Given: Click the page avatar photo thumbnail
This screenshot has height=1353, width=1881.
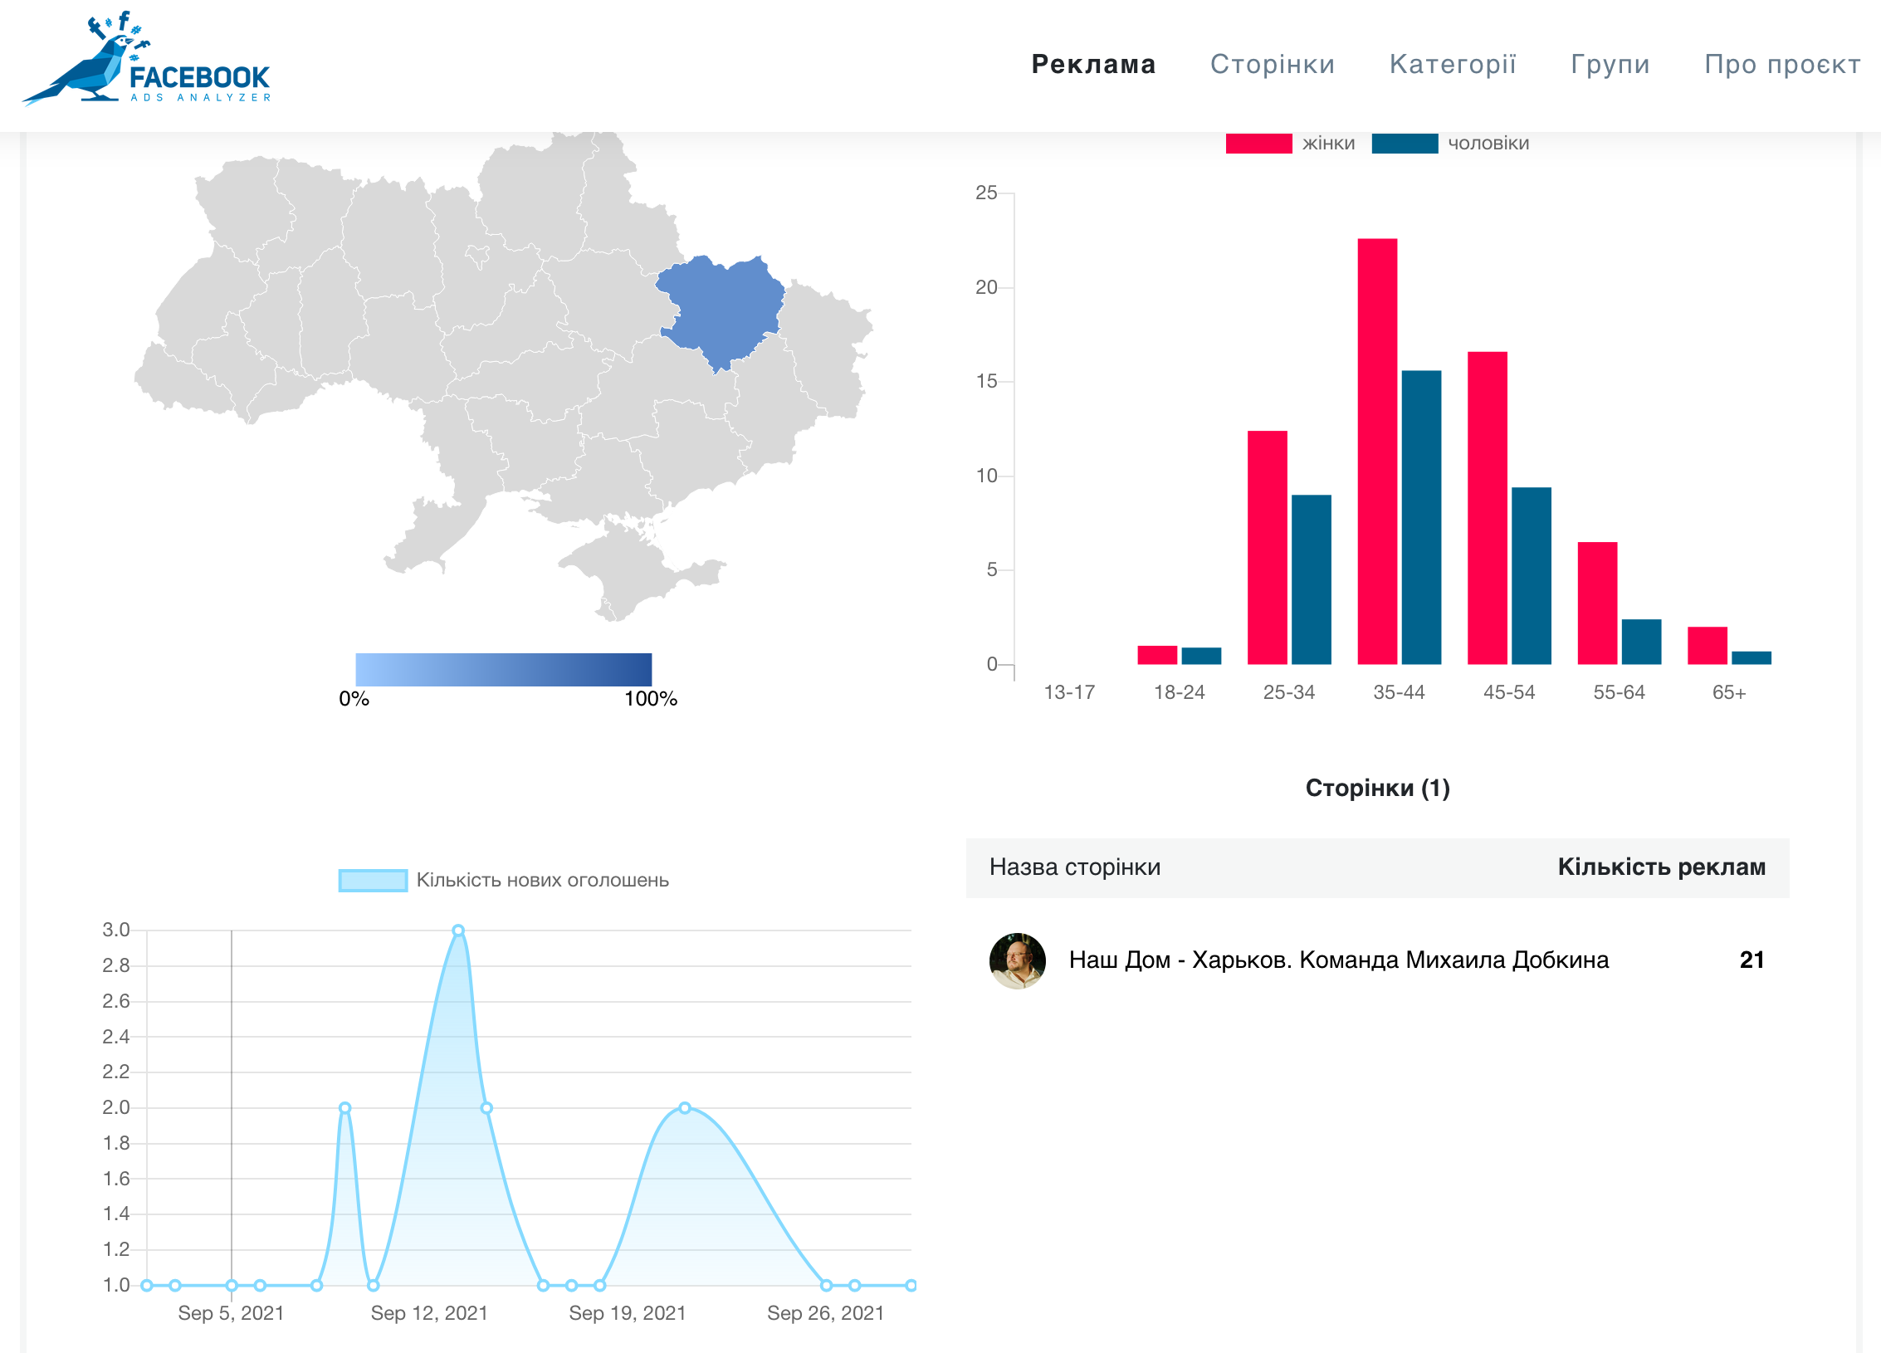Looking at the screenshot, I should coord(1017,960).
